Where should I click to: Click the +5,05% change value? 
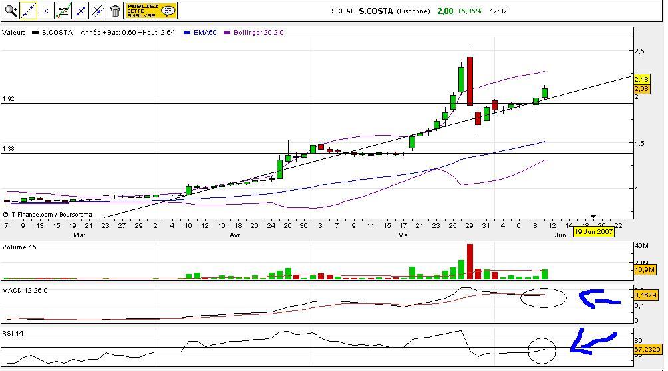coord(469,11)
